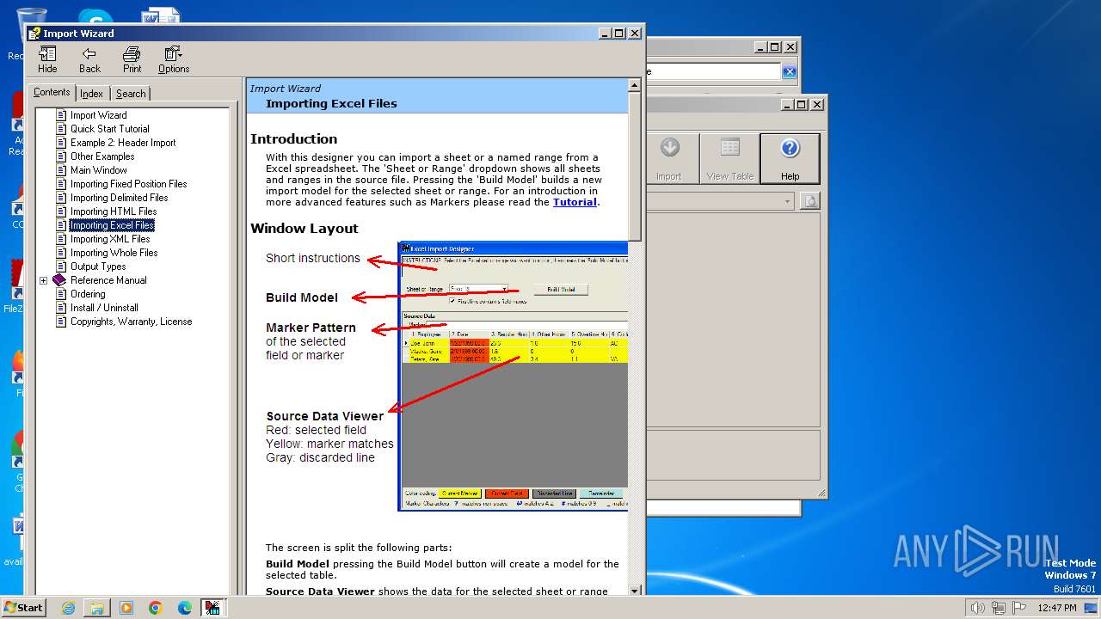Open Quick Start Tutorial topic
Screen dimensions: 1101x619
109,129
